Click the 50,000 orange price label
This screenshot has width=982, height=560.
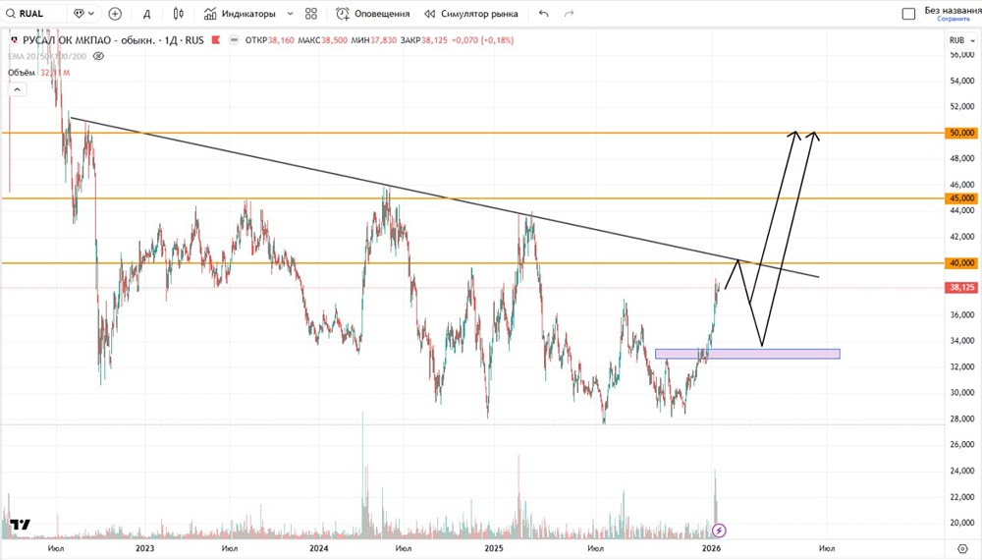pos(961,133)
